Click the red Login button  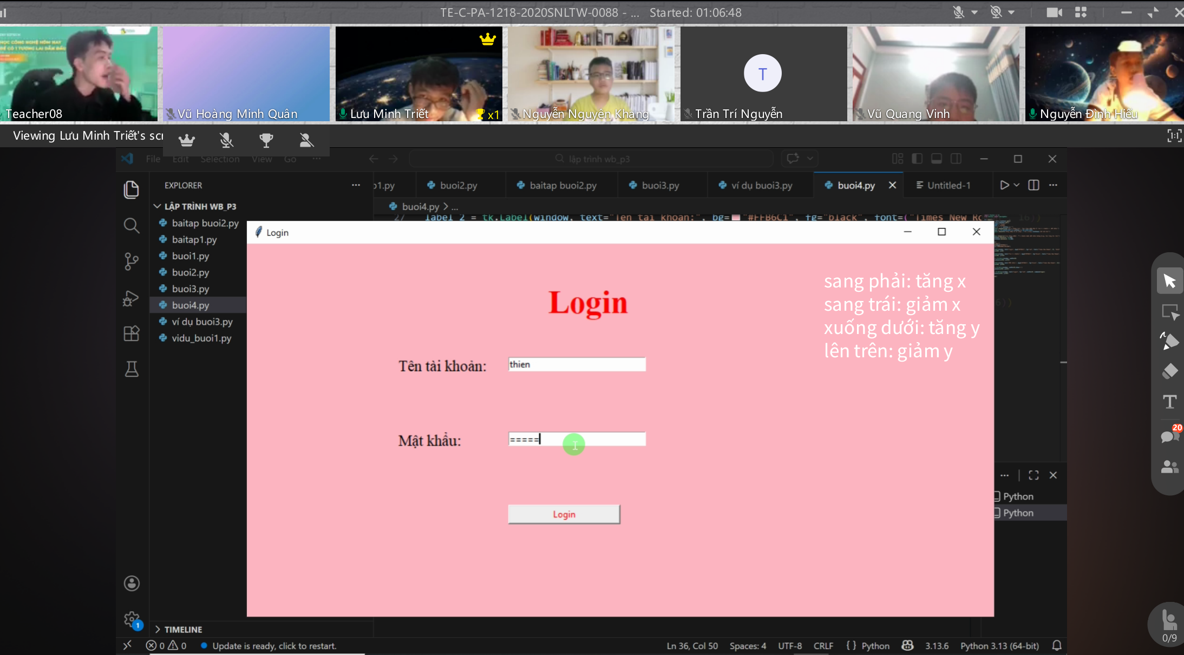tap(564, 514)
